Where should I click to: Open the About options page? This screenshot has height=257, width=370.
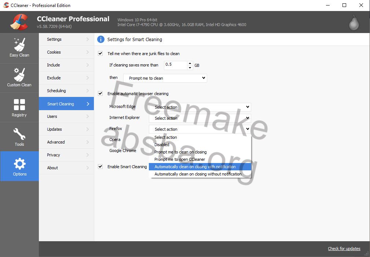[66, 168]
